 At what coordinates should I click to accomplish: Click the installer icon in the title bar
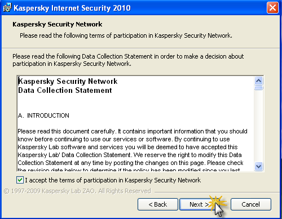click(x=7, y=8)
